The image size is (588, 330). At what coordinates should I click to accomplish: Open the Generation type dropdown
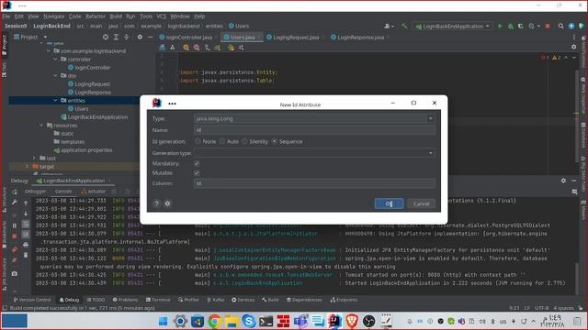coord(314,153)
